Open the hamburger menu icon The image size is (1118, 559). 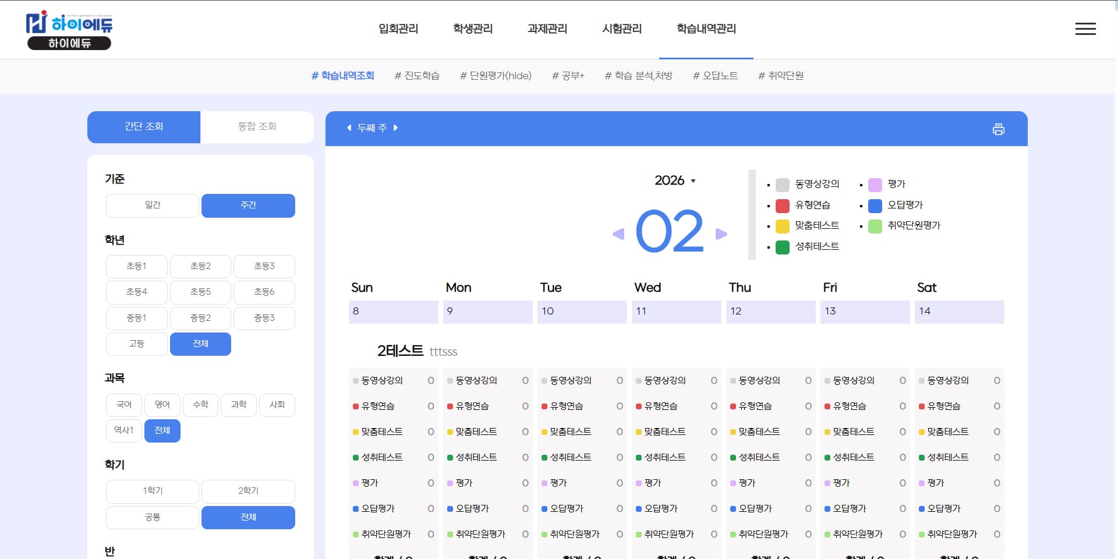coord(1085,29)
